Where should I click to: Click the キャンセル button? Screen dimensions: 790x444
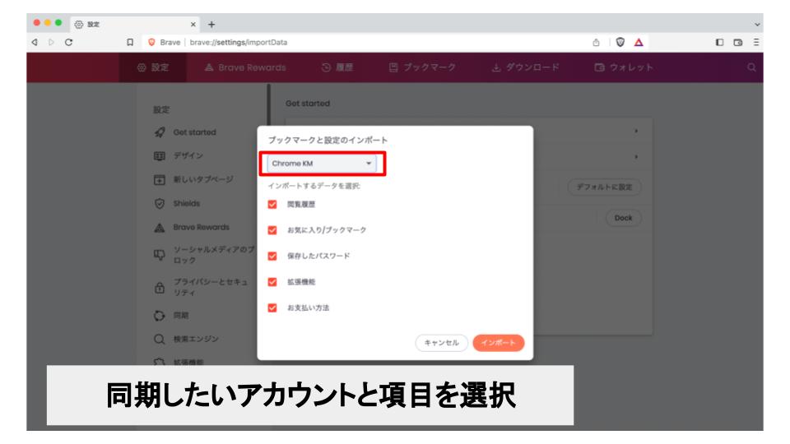441,343
